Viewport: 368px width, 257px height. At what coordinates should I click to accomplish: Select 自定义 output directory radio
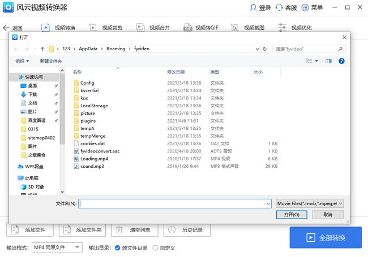(x=155, y=247)
